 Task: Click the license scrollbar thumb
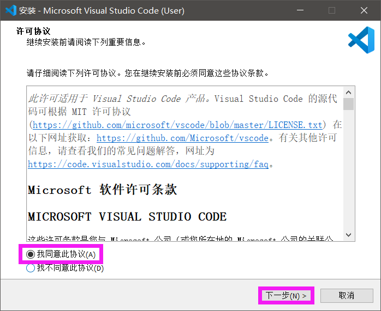[x=348, y=104]
